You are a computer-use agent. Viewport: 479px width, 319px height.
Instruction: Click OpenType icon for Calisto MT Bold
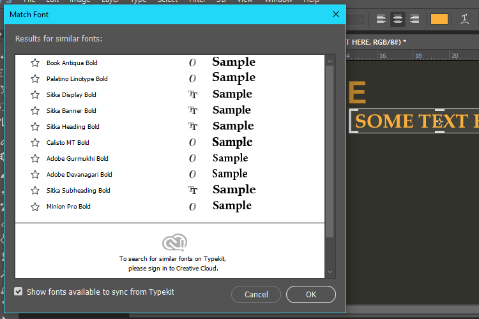tap(192, 142)
